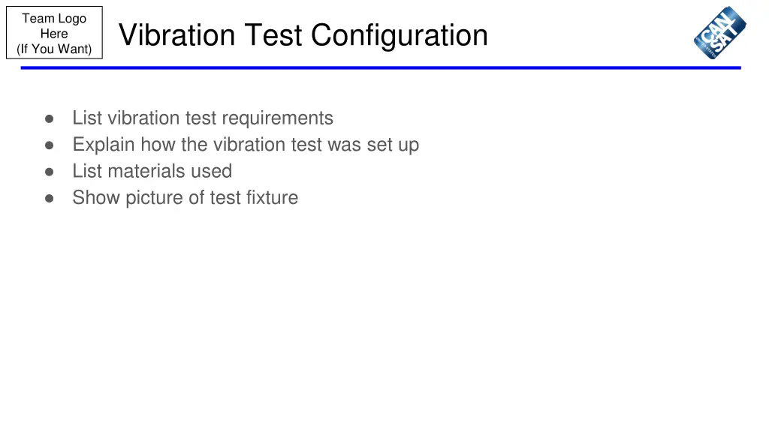Image resolution: width=769 pixels, height=432 pixels.
Task: Click the blue horizontal divider line
Action: pyautogui.click(x=381, y=67)
